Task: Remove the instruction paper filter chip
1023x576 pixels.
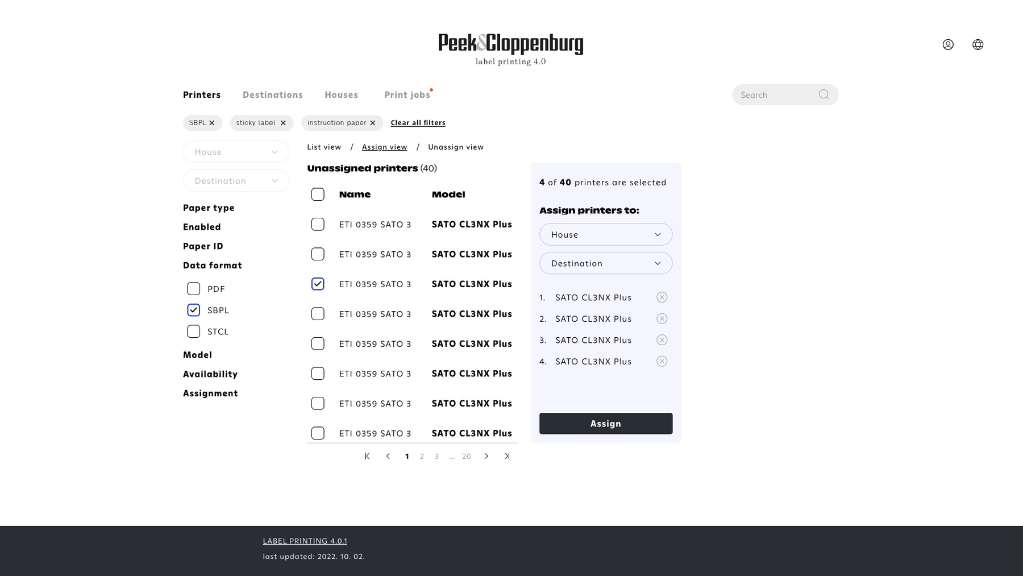Action: pyautogui.click(x=373, y=123)
